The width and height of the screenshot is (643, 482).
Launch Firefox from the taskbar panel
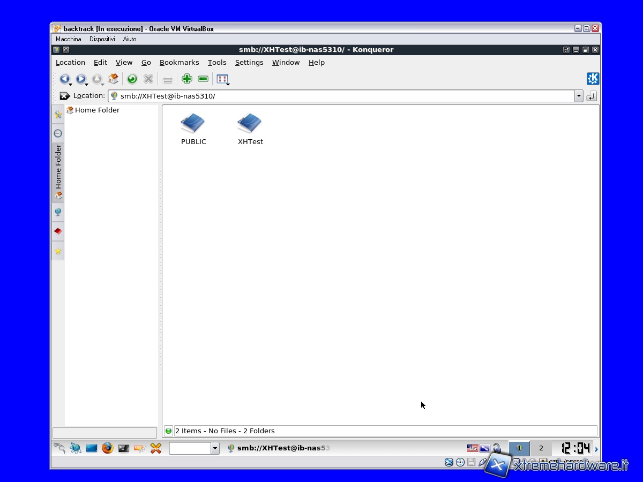tap(108, 448)
